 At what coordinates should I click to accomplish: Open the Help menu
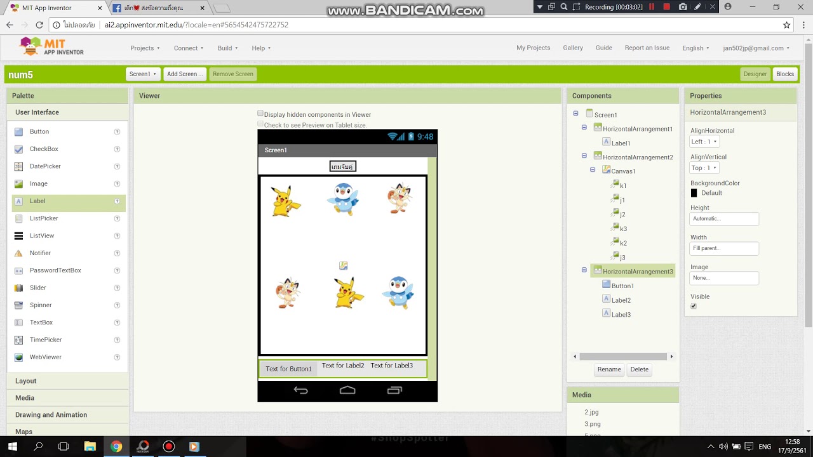click(261, 48)
